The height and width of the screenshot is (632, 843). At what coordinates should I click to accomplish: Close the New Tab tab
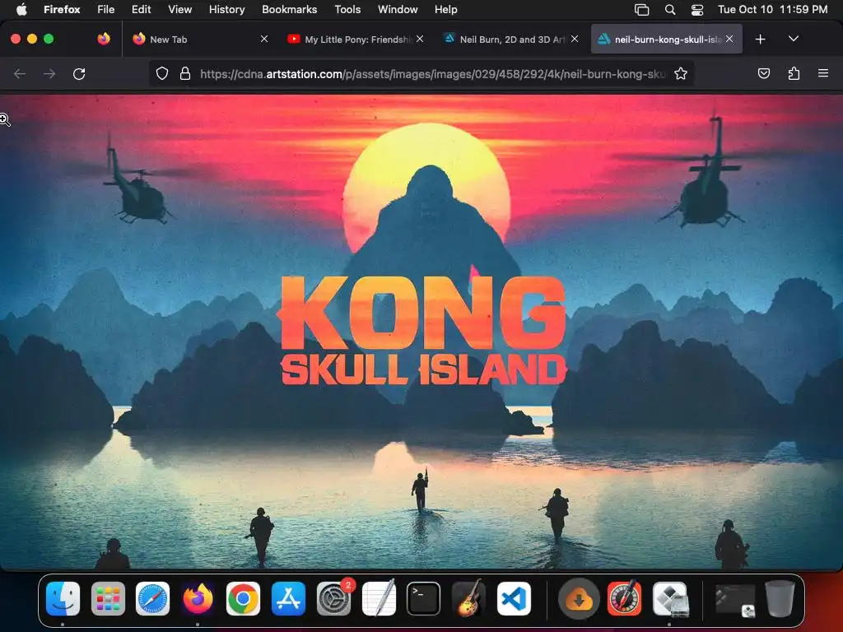[x=264, y=39]
